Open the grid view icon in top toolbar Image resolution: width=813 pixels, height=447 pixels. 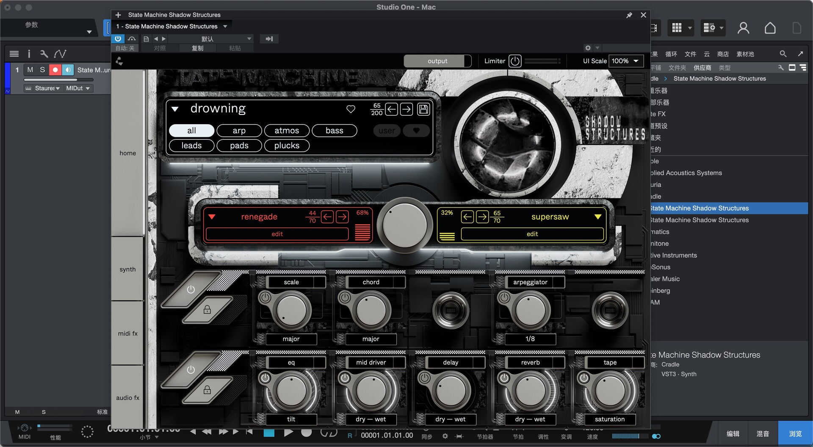[677, 28]
